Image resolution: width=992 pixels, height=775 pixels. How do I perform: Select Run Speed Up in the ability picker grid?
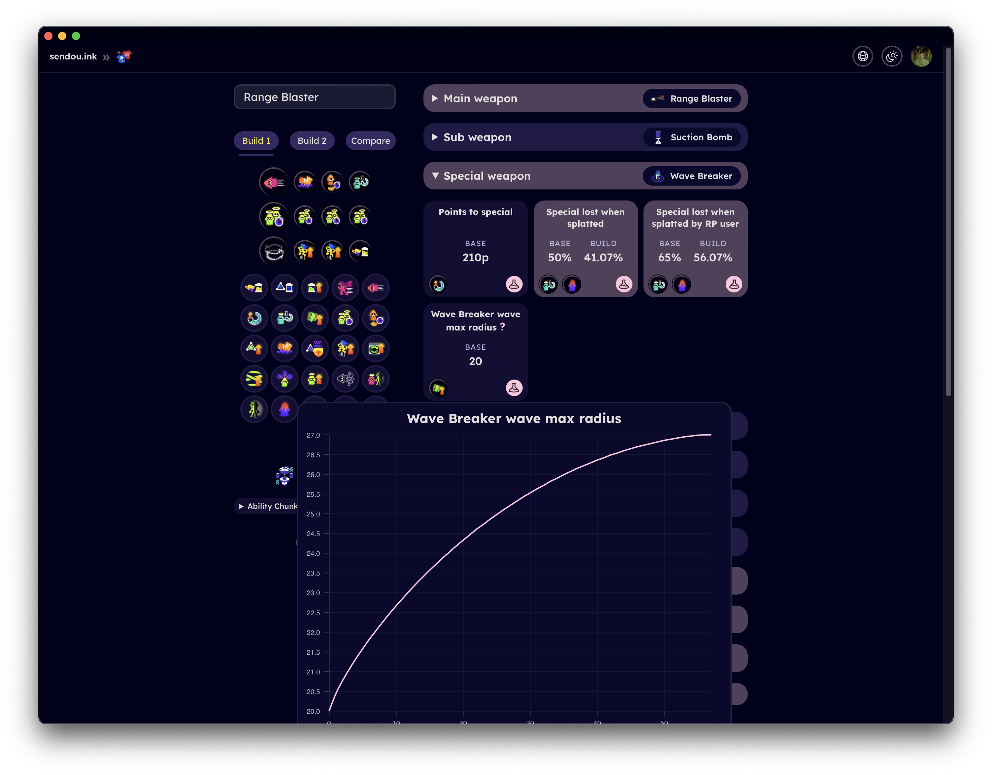(x=345, y=287)
